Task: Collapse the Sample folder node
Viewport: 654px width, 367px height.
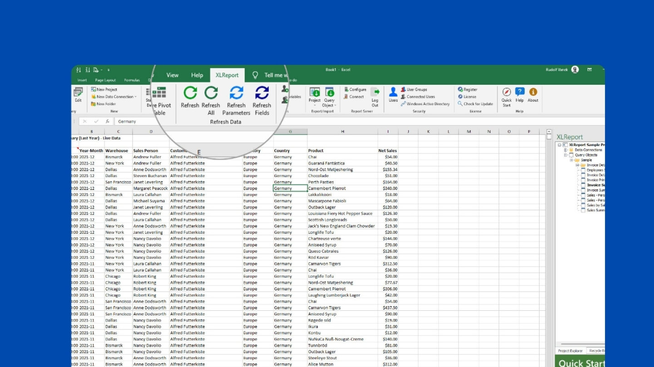Action: pyautogui.click(x=571, y=160)
